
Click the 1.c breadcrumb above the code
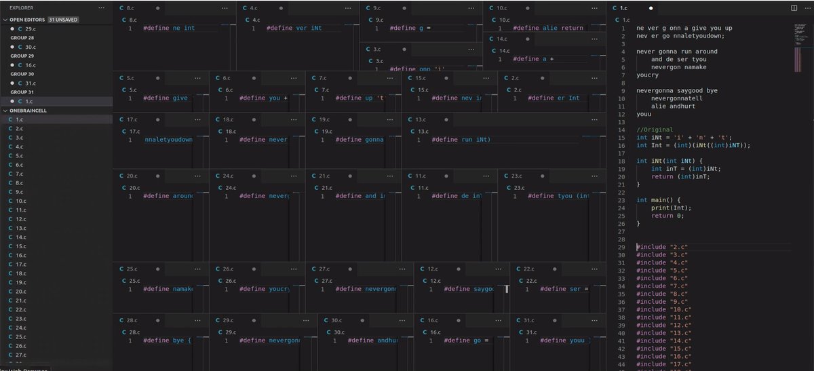coord(620,20)
